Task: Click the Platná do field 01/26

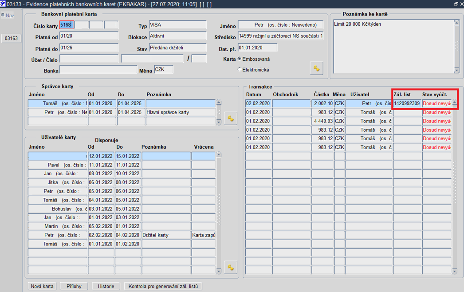Action: pyautogui.click(x=89, y=47)
